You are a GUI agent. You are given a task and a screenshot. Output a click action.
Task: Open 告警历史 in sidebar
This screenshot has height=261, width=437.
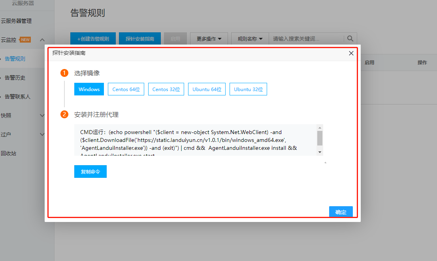15,78
